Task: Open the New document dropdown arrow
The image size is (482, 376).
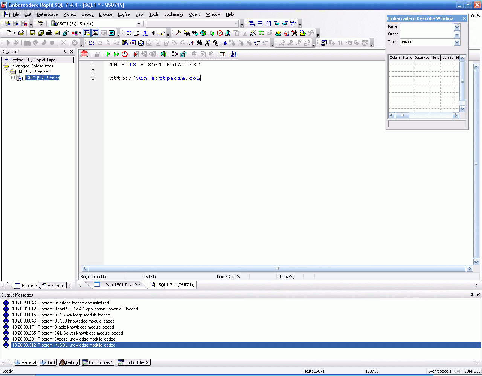Action: click(x=14, y=33)
